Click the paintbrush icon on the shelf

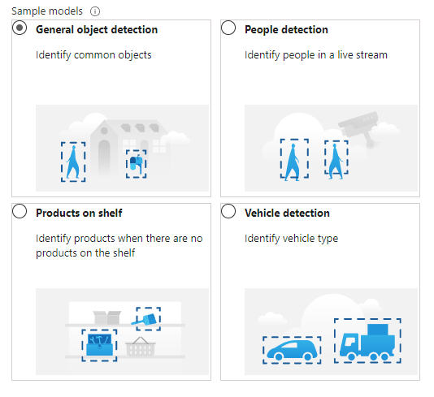point(145,319)
